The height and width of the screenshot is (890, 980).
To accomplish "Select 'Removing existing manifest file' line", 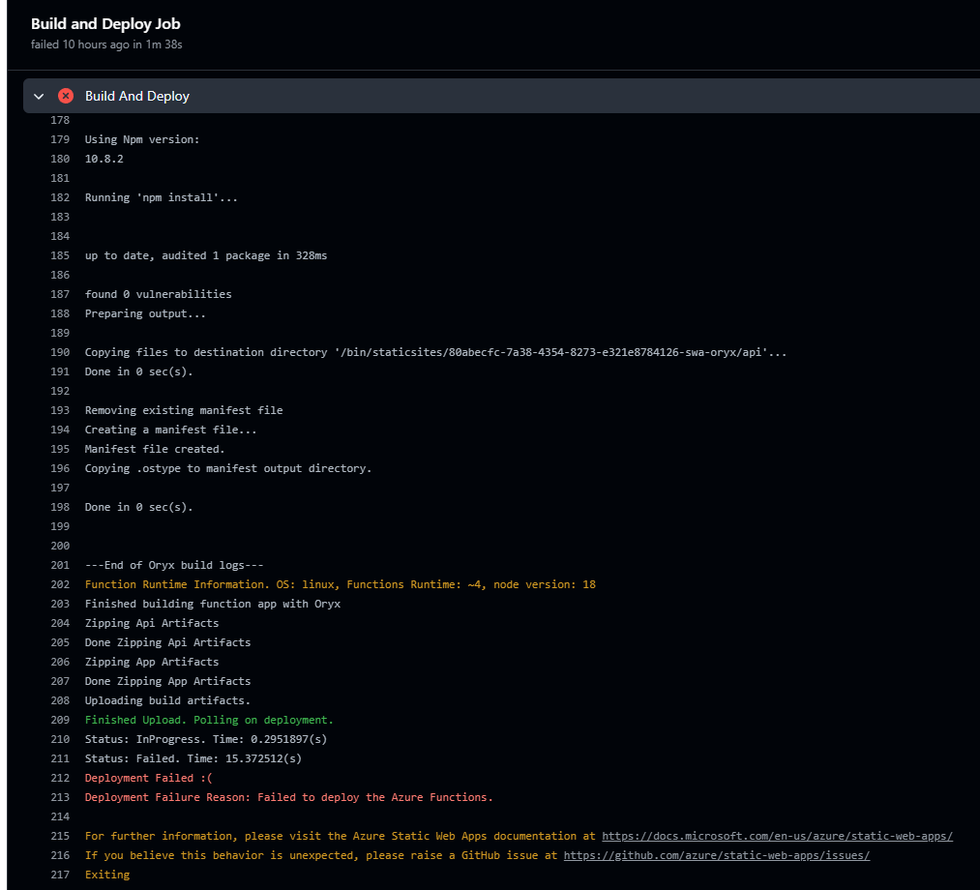I will 184,410.
